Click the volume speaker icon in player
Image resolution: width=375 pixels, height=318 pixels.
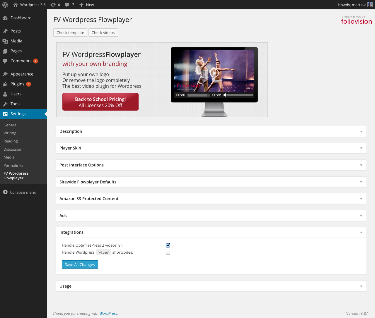tap(225, 95)
